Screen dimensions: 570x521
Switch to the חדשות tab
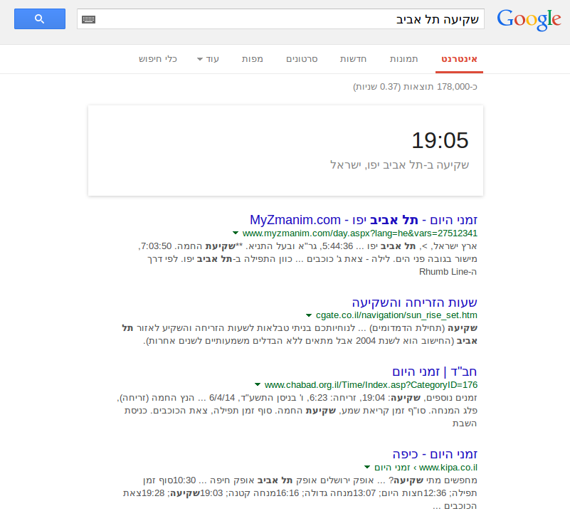[353, 59]
